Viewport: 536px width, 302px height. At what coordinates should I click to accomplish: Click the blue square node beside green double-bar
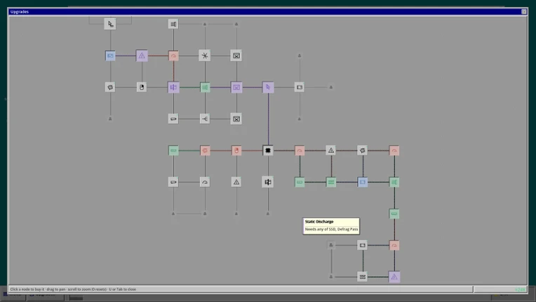coord(362,182)
